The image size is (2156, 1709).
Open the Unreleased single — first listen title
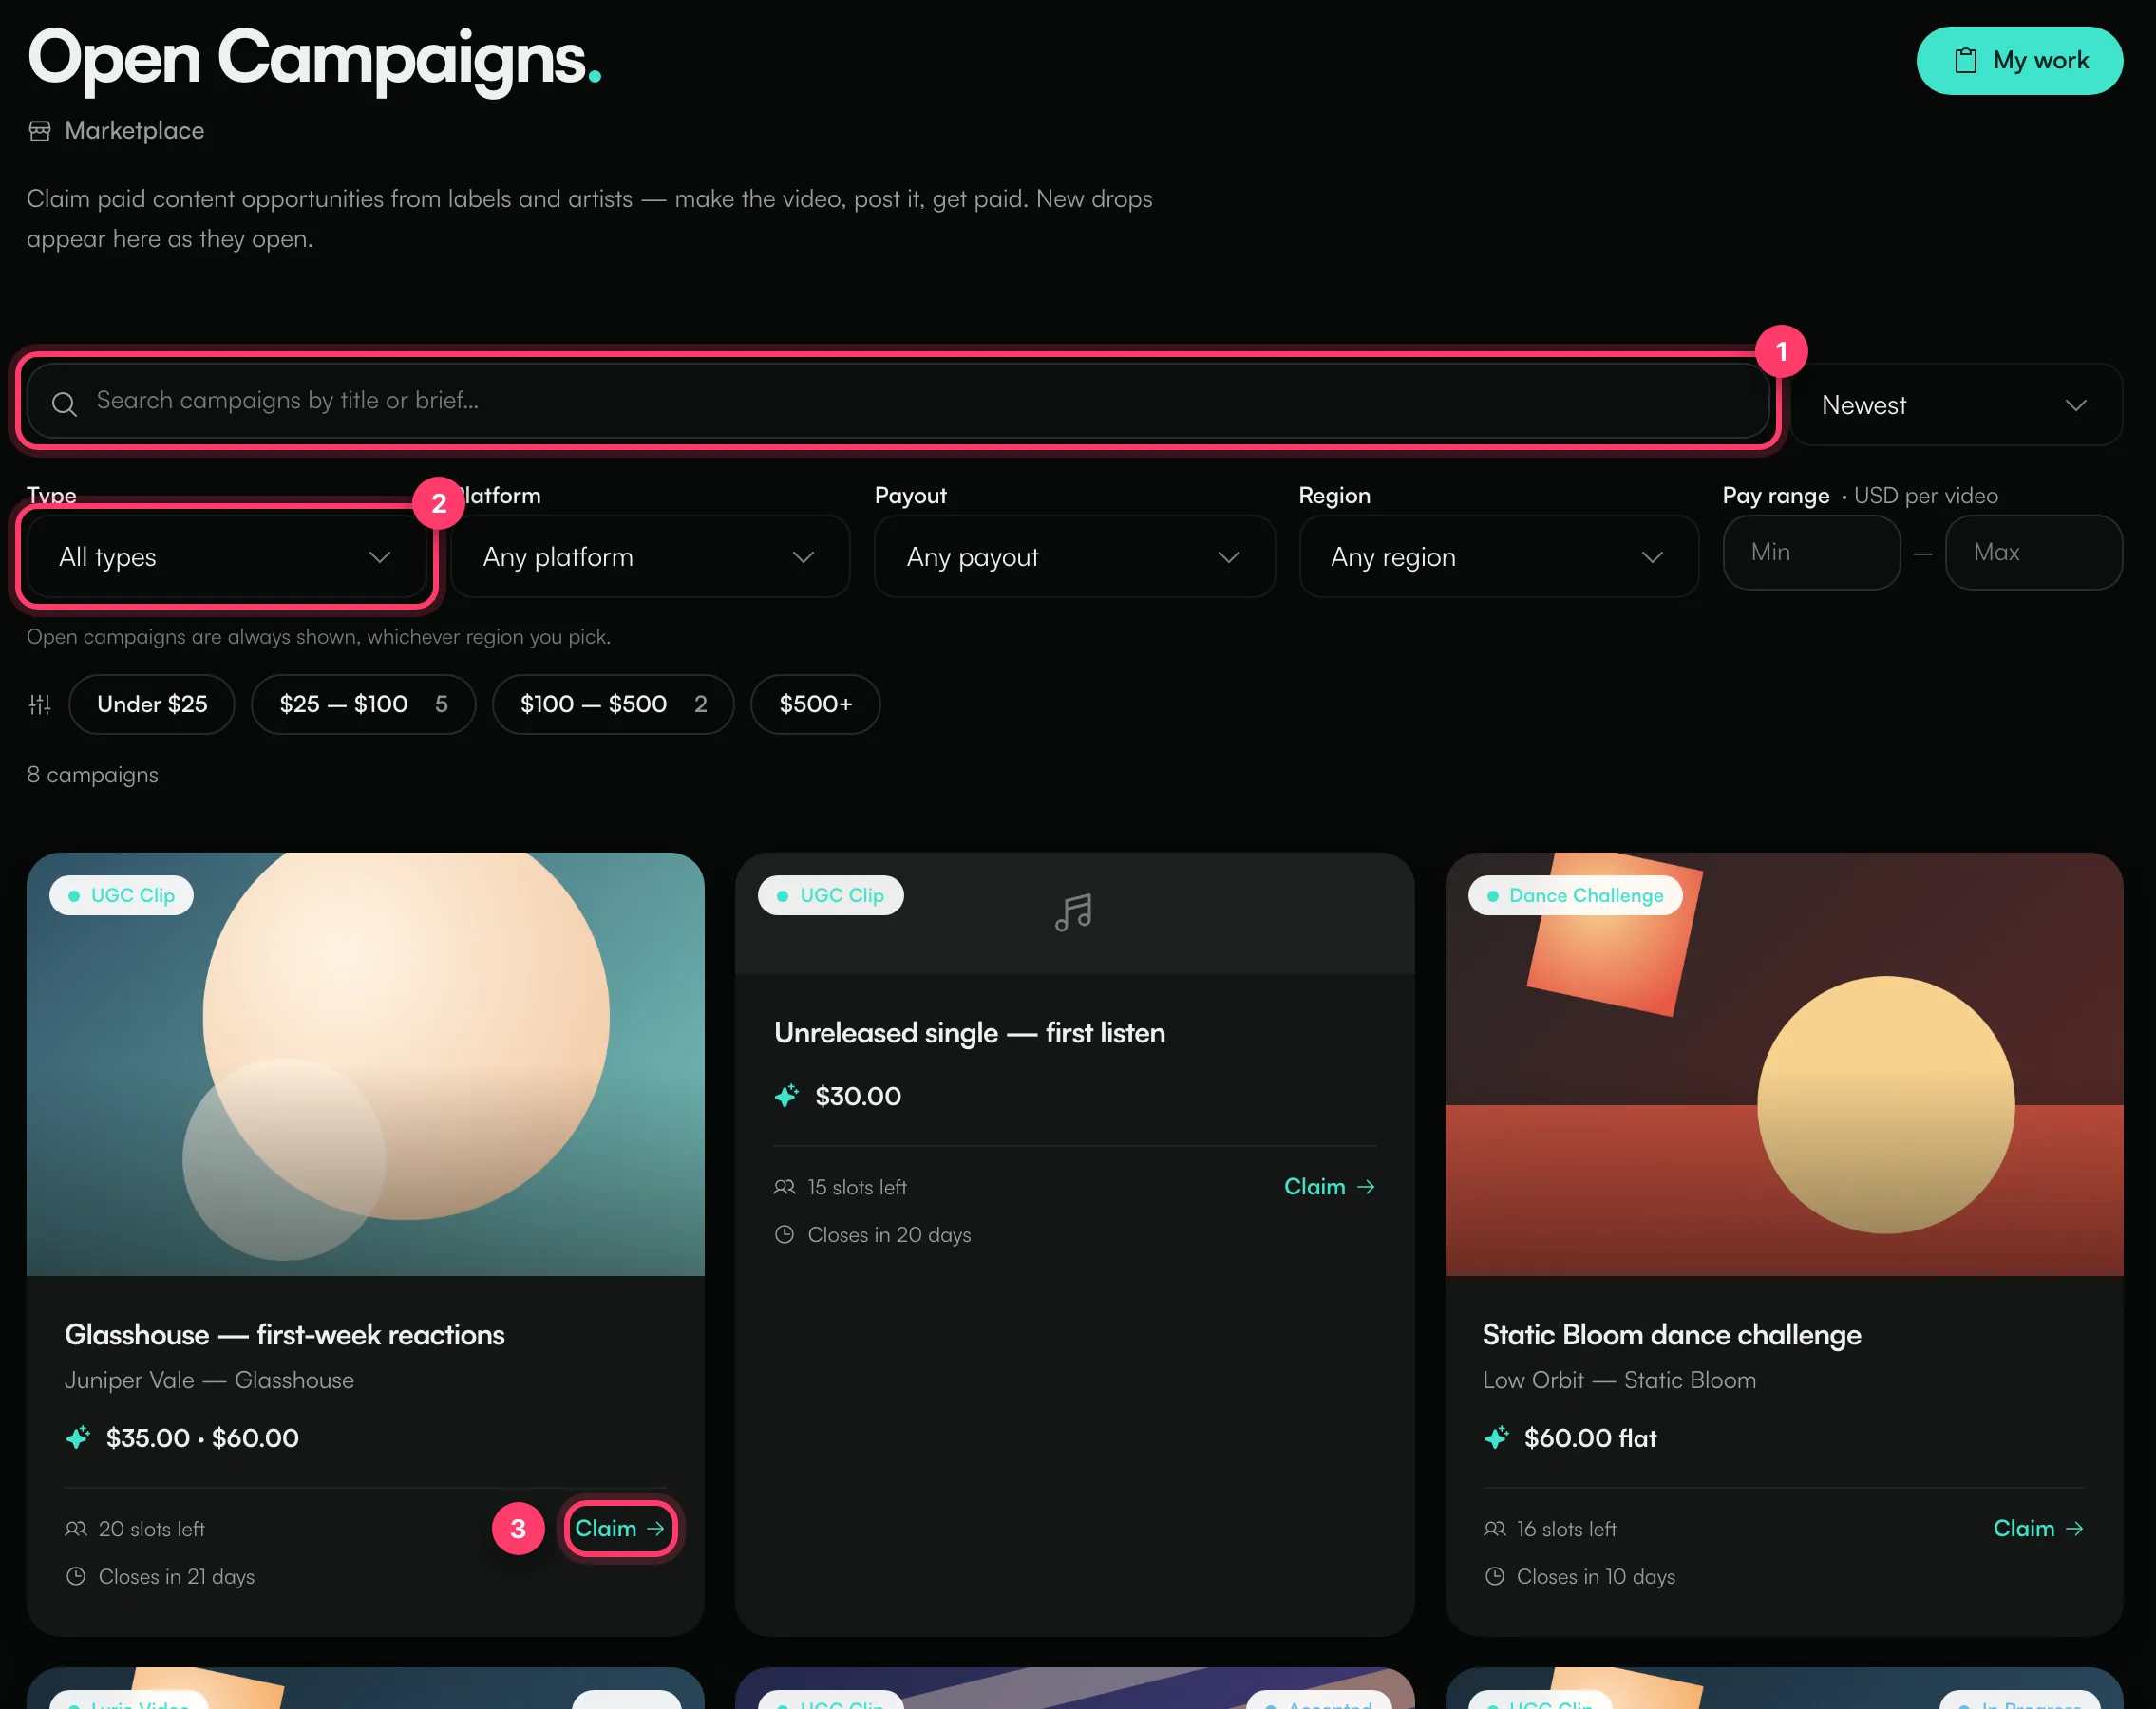tap(970, 1032)
